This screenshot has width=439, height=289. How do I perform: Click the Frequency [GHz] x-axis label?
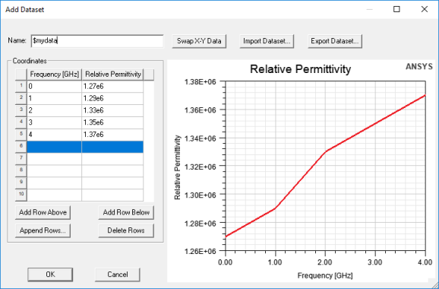[x=325, y=275]
